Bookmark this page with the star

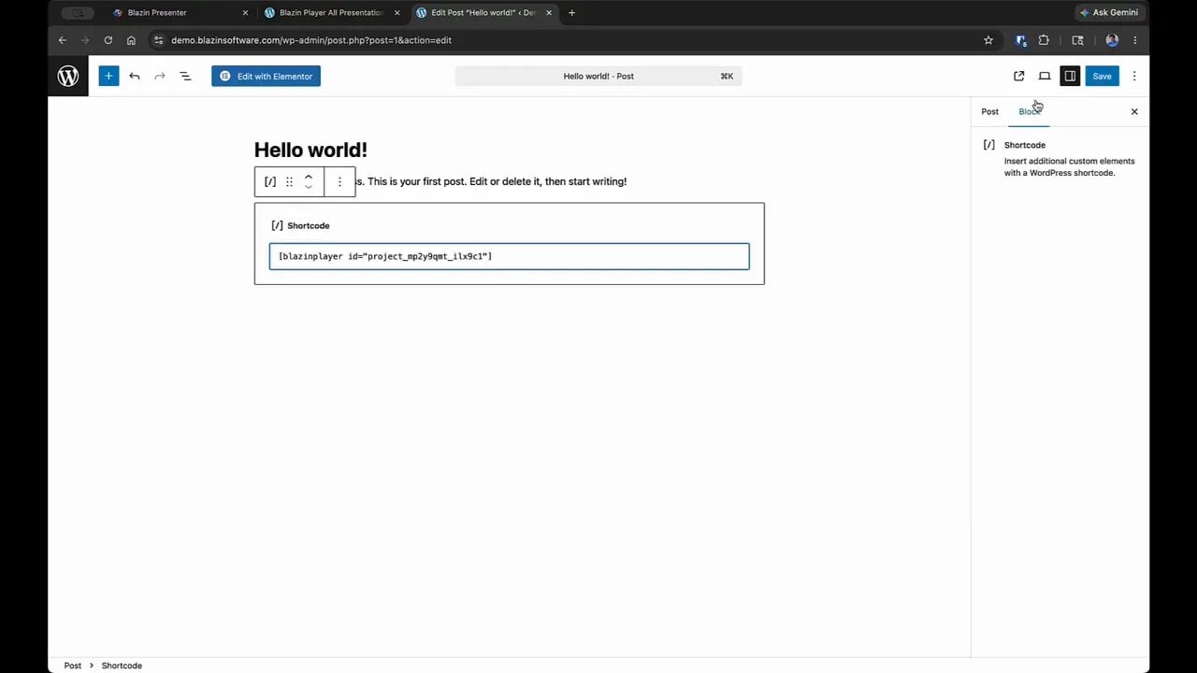[x=988, y=40]
